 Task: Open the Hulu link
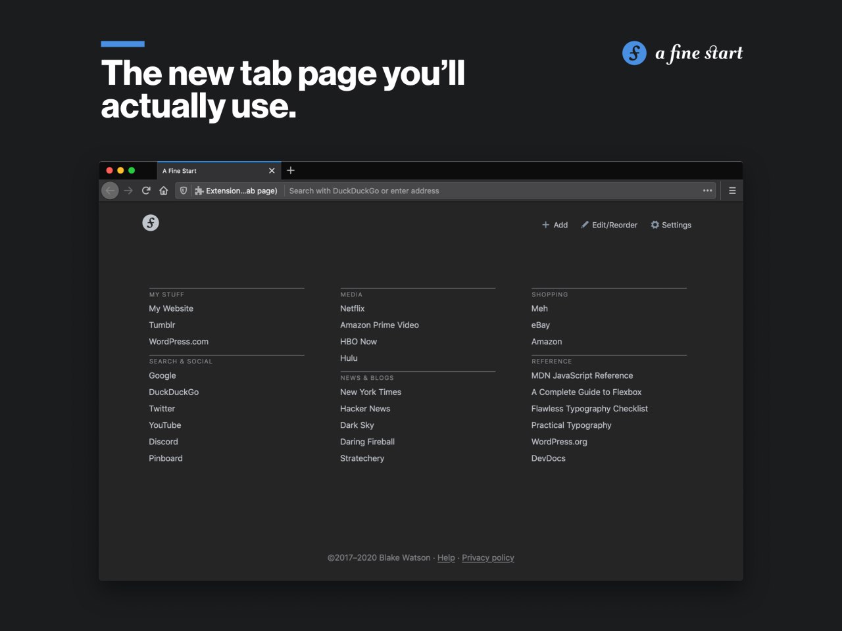tap(349, 358)
